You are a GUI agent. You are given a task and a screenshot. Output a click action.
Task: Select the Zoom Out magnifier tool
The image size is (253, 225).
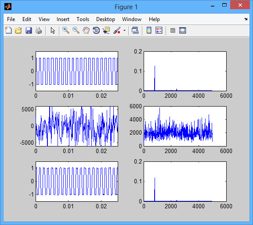(76, 30)
